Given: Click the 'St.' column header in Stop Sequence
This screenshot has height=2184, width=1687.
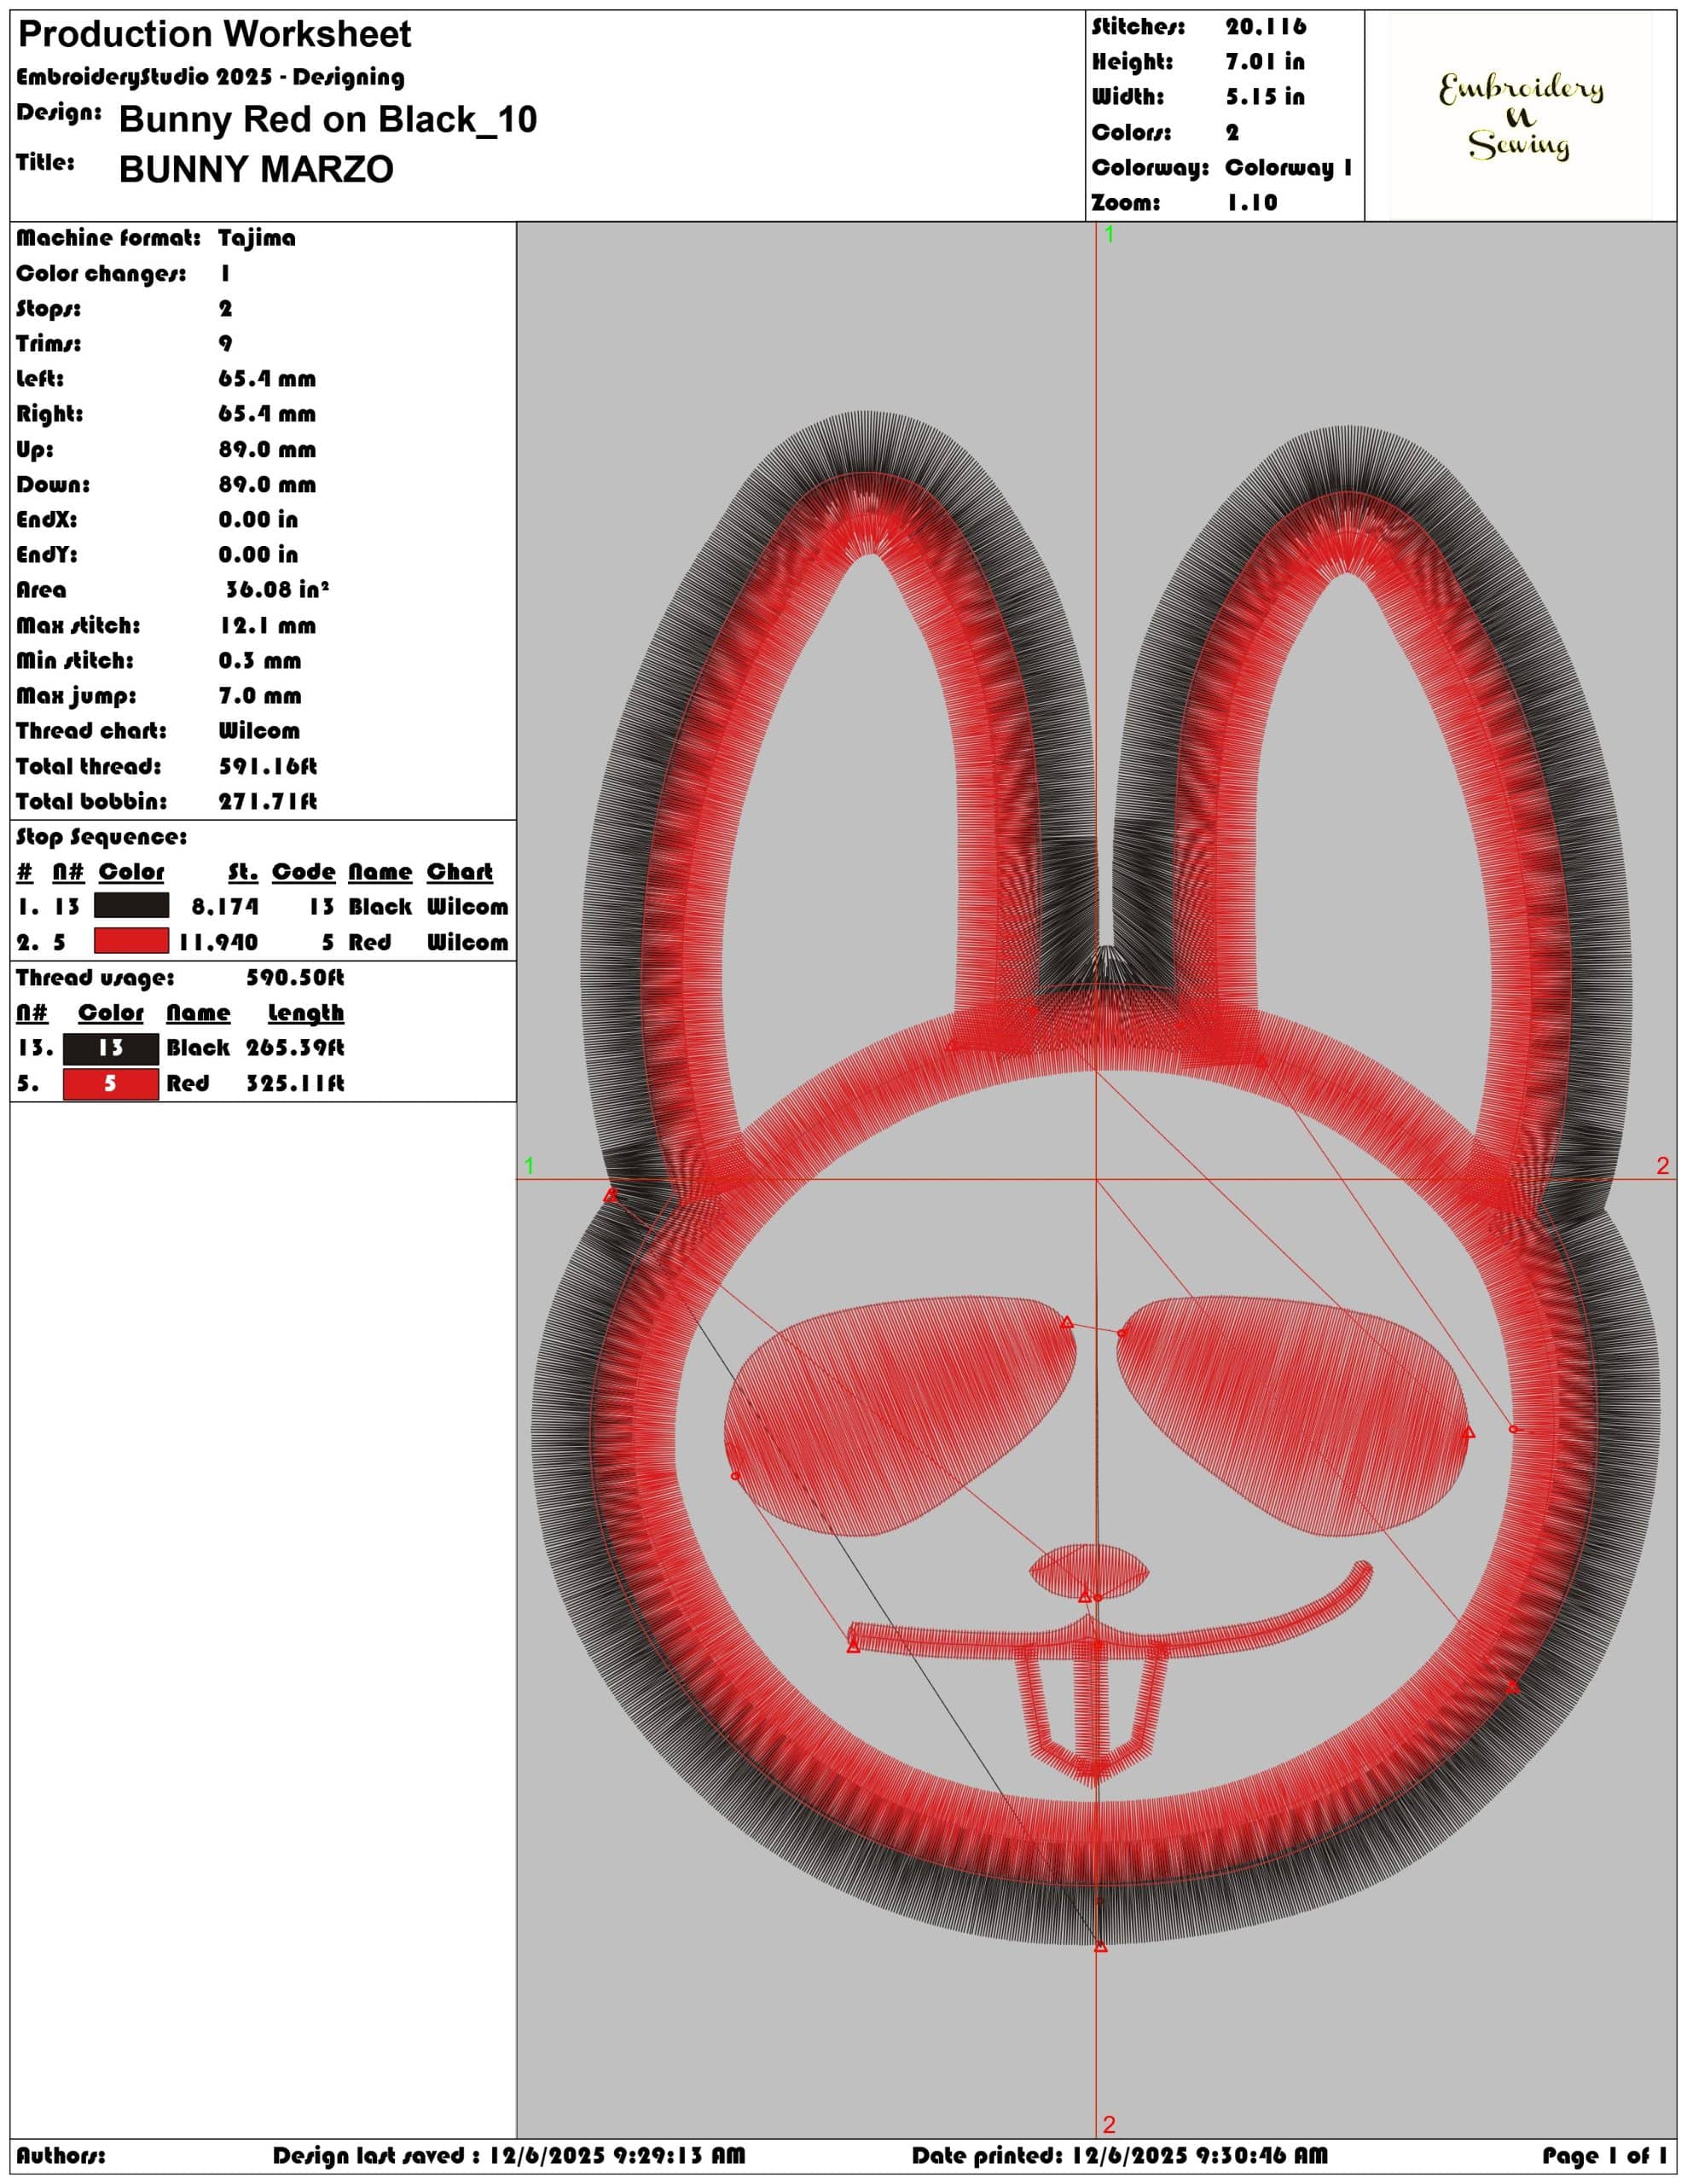Looking at the screenshot, I should pos(243,872).
